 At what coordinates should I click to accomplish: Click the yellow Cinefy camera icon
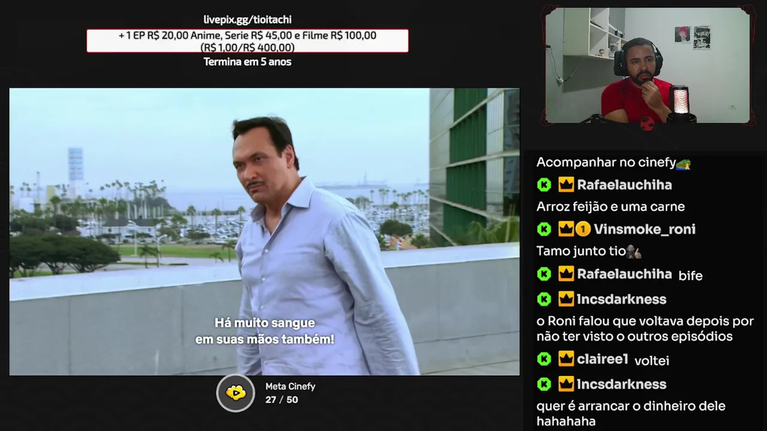point(235,393)
